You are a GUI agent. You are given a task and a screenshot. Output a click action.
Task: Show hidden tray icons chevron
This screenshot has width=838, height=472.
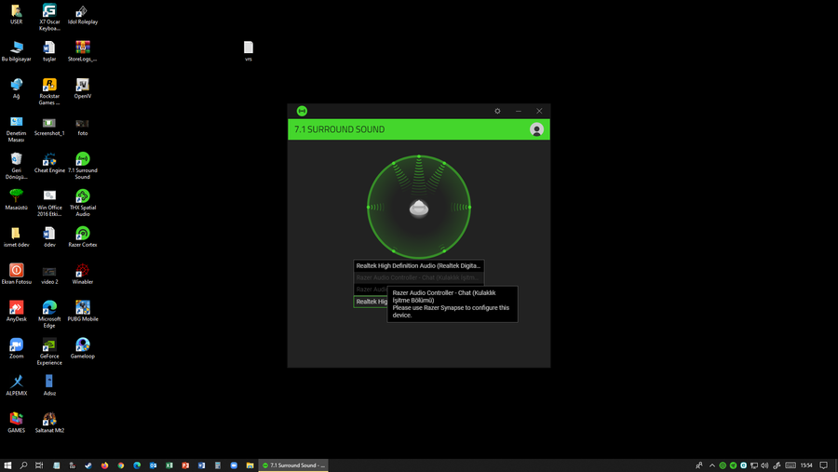712,465
